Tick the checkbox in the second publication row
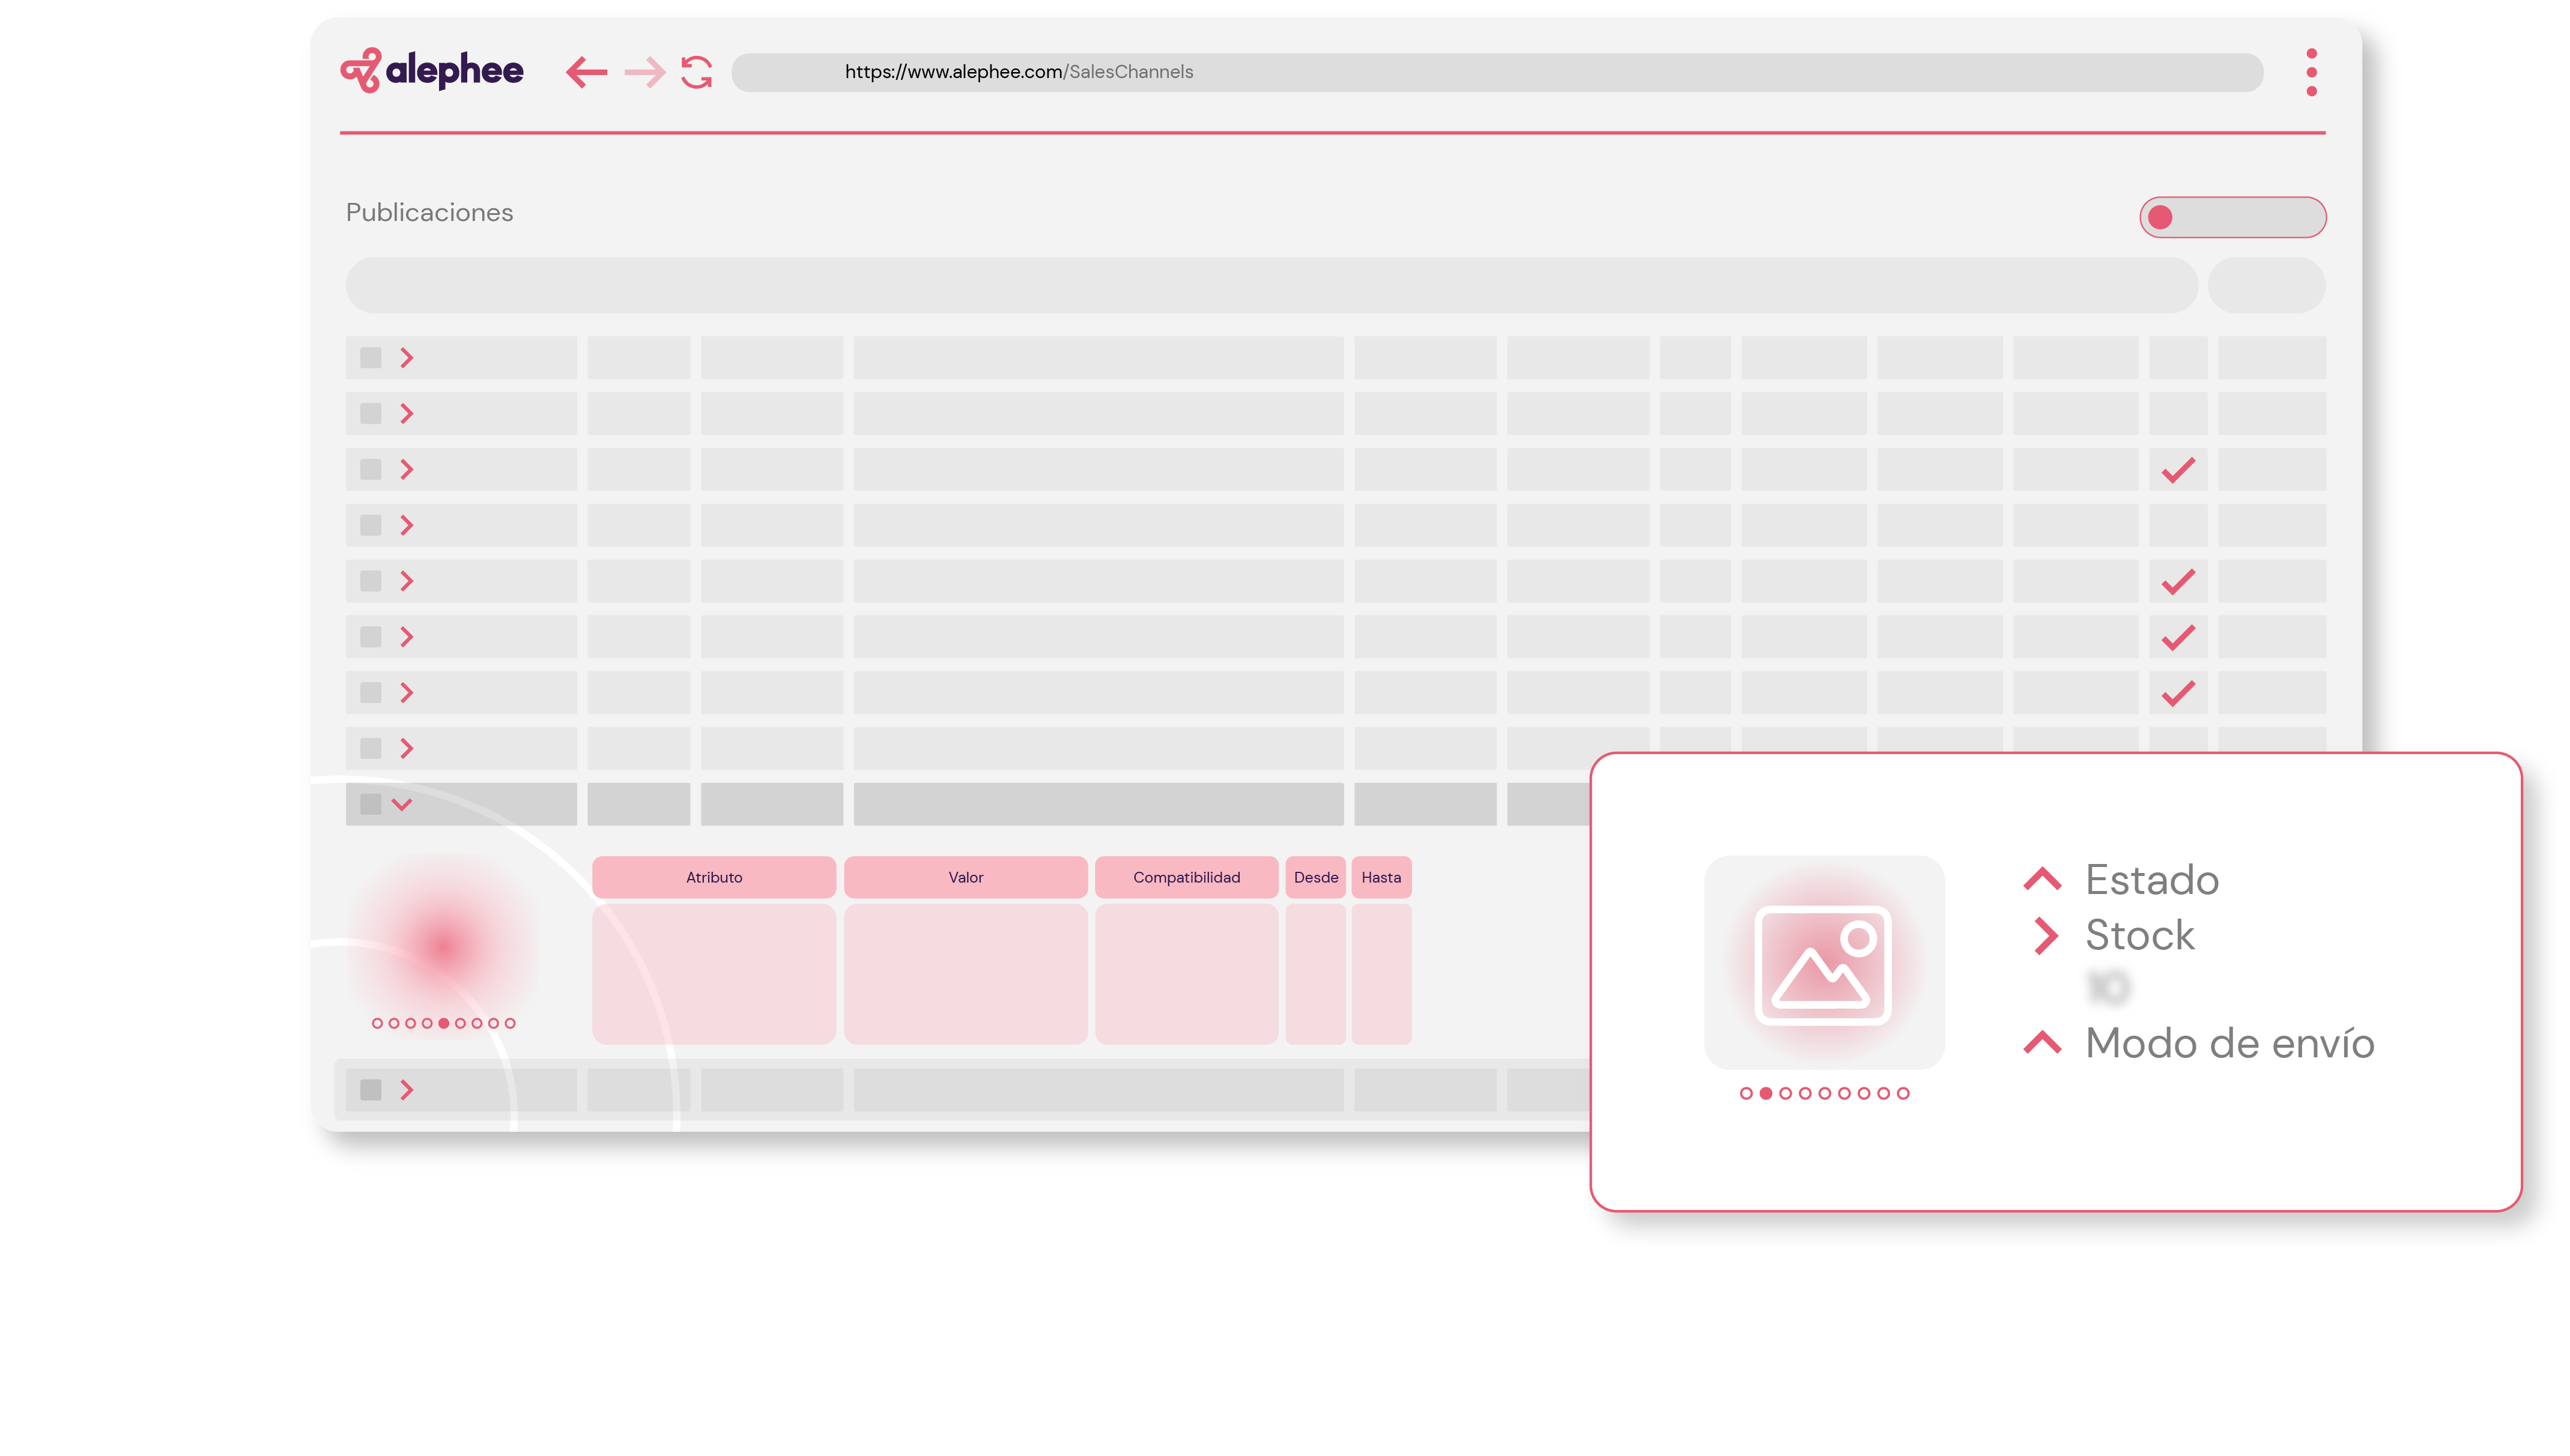2570x1456 pixels. pyautogui.click(x=371, y=413)
